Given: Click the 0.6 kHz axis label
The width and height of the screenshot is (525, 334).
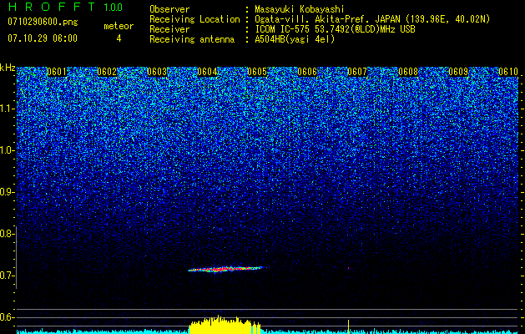Looking at the screenshot, I should 8,317.
